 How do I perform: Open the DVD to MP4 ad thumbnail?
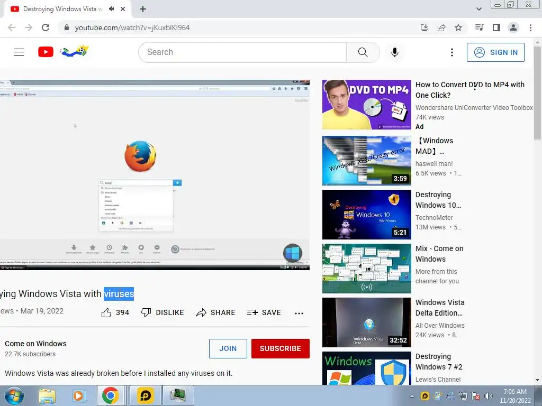(x=367, y=105)
